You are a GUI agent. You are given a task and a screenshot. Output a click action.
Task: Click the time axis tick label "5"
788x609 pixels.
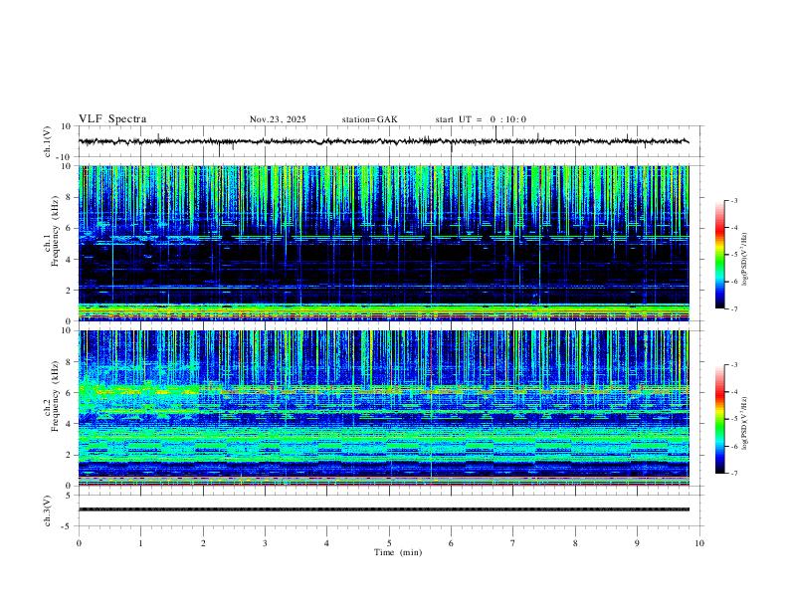389,543
